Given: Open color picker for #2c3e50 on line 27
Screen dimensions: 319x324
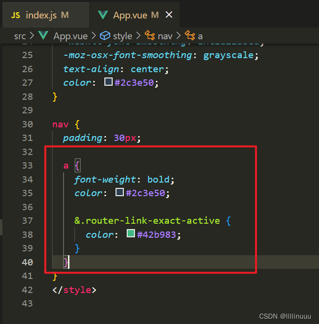Looking at the screenshot, I should point(108,82).
